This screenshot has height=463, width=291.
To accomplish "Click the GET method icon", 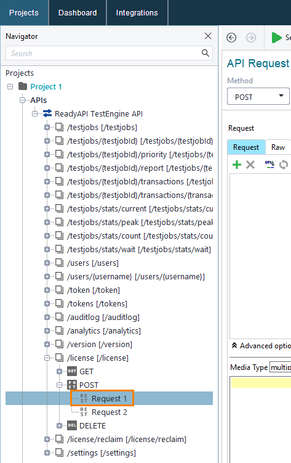I will [x=72, y=371].
